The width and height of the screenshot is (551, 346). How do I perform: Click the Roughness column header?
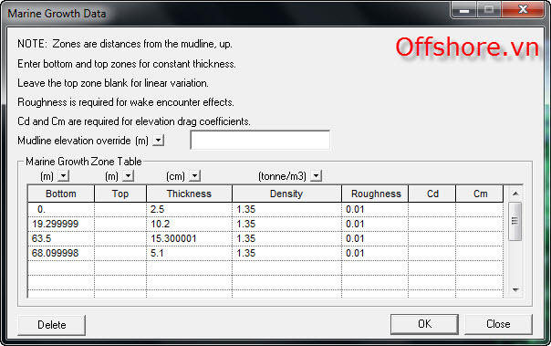[375, 194]
